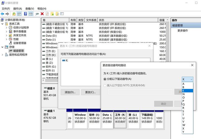Open the blue Help question mark icon
The height and width of the screenshot is (139, 201).
(26, 14)
